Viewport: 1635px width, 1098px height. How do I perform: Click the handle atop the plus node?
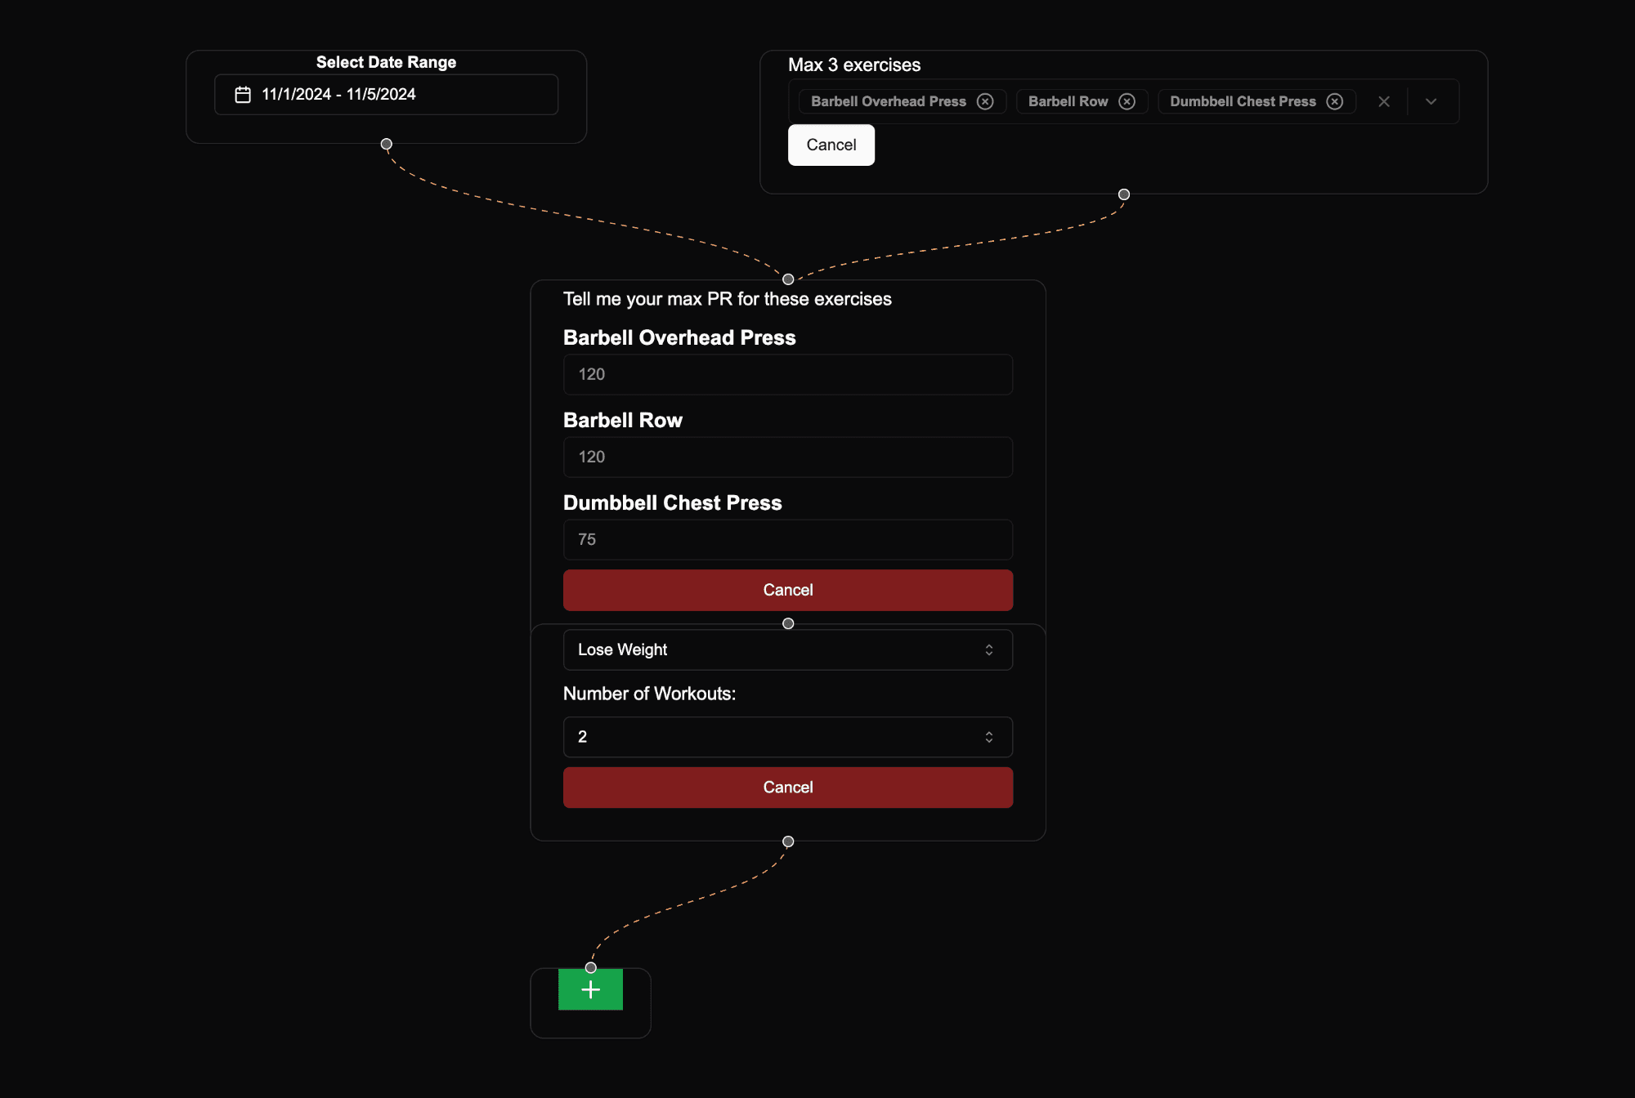(x=591, y=967)
